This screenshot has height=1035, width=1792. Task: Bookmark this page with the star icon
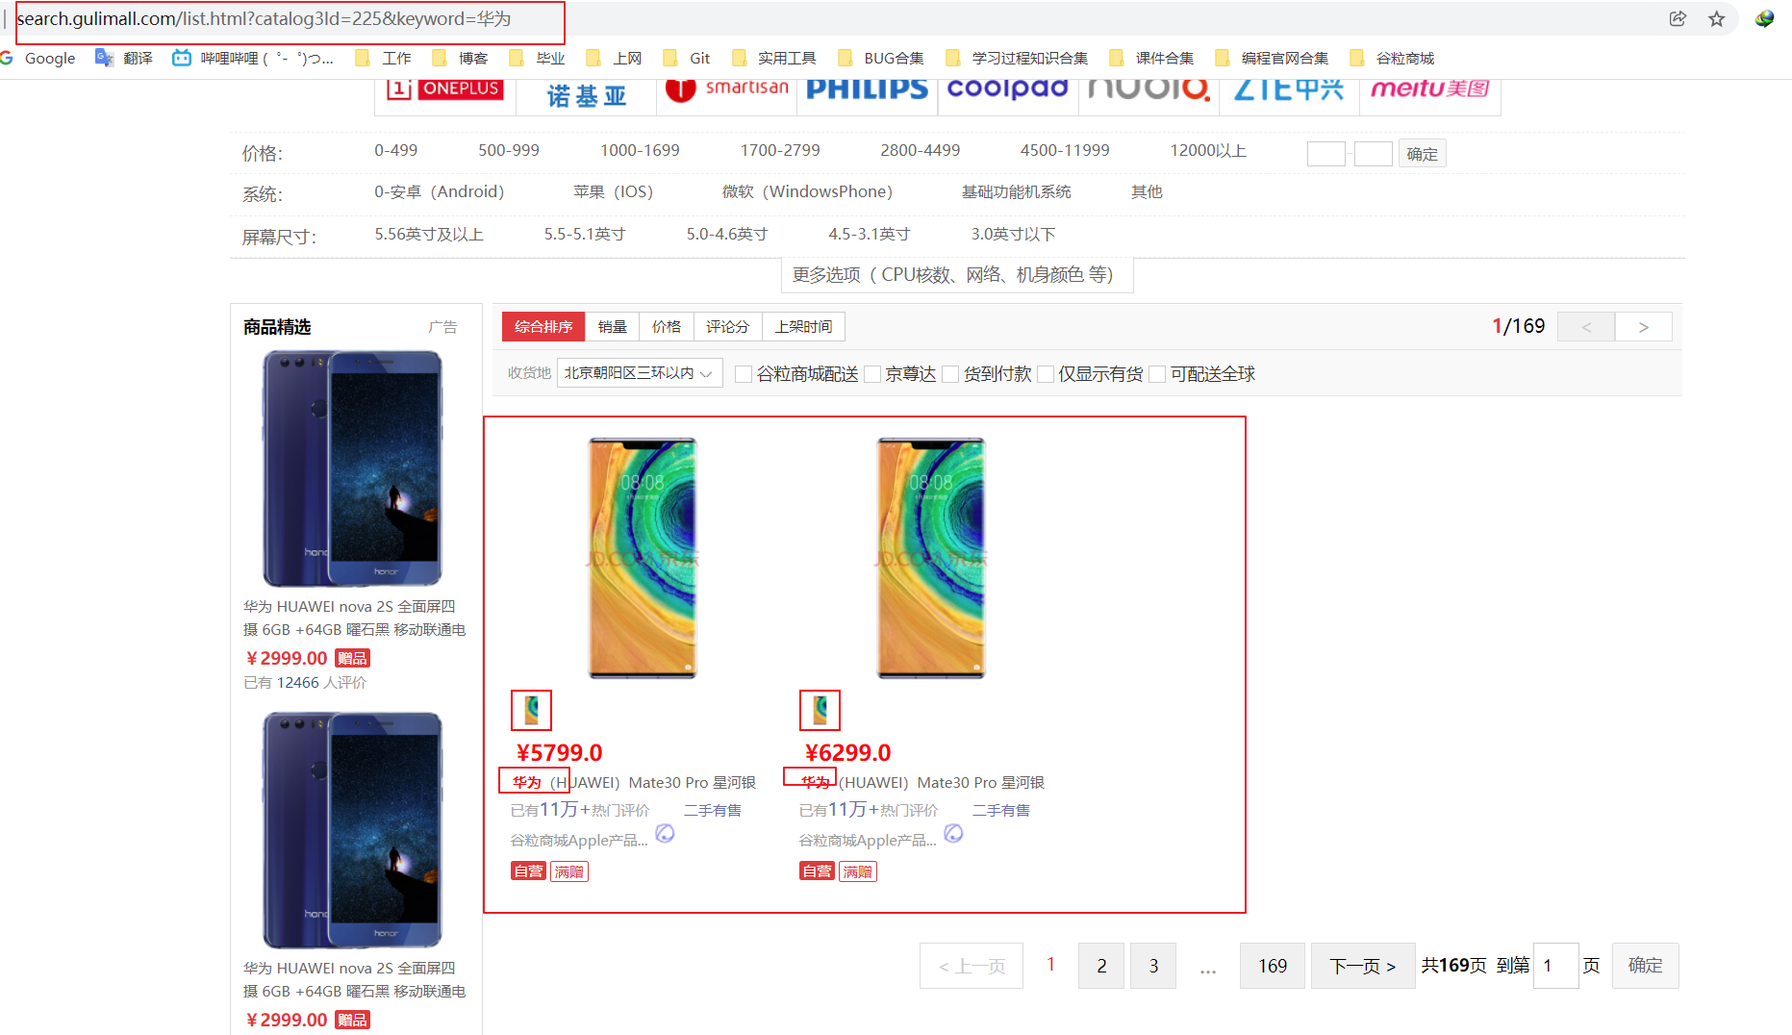pos(1717,19)
